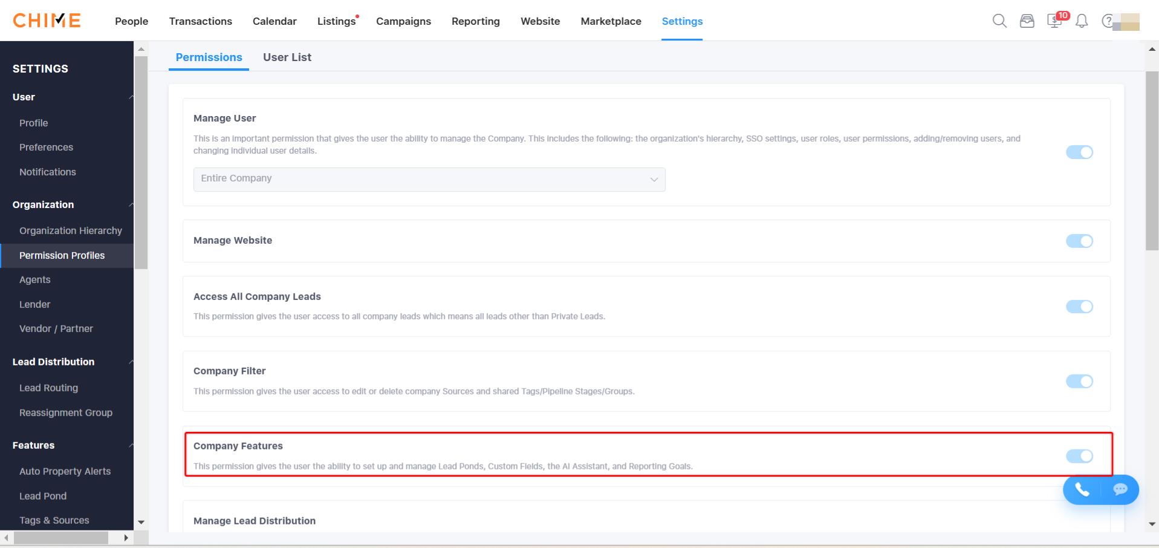
Task: Open Lender in sidebar
Action: tap(34, 305)
